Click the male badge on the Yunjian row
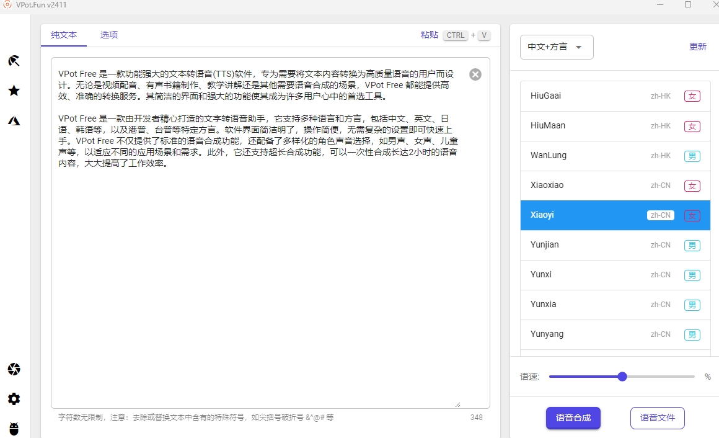The height and width of the screenshot is (438, 719). (692, 245)
